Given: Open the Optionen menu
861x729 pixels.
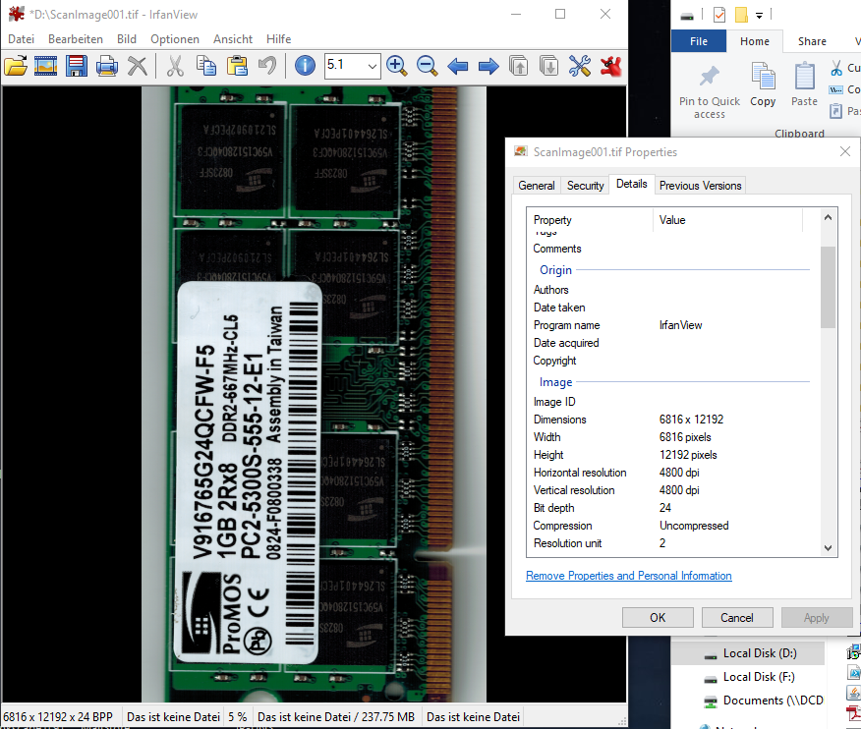Looking at the screenshot, I should point(175,39).
